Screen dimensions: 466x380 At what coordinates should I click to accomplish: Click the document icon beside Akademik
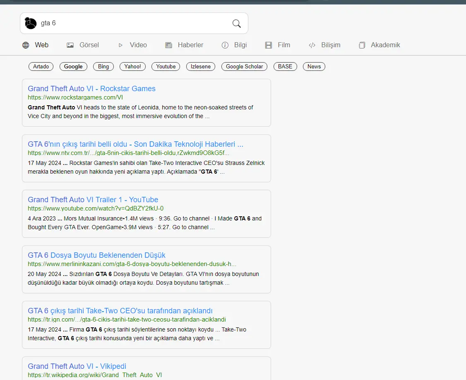point(362,45)
